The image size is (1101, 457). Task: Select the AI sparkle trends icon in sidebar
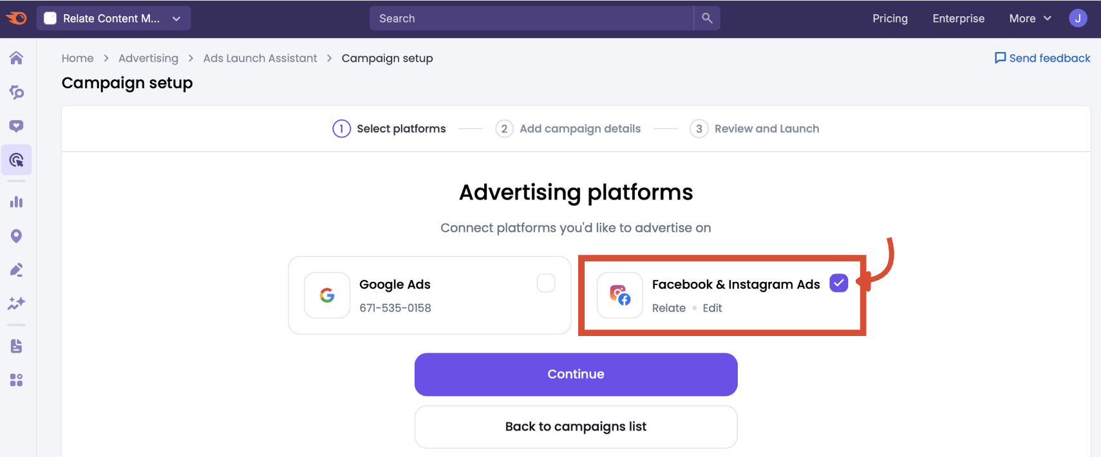coord(16,303)
